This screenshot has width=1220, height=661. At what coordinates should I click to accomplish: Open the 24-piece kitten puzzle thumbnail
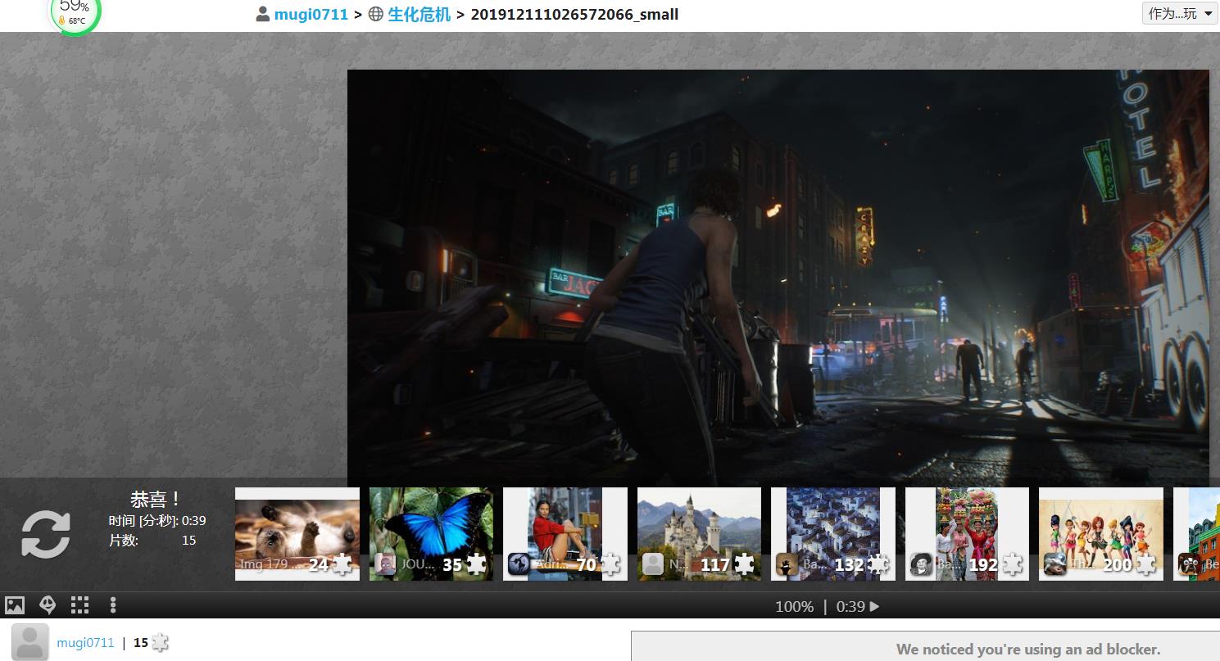tap(297, 533)
